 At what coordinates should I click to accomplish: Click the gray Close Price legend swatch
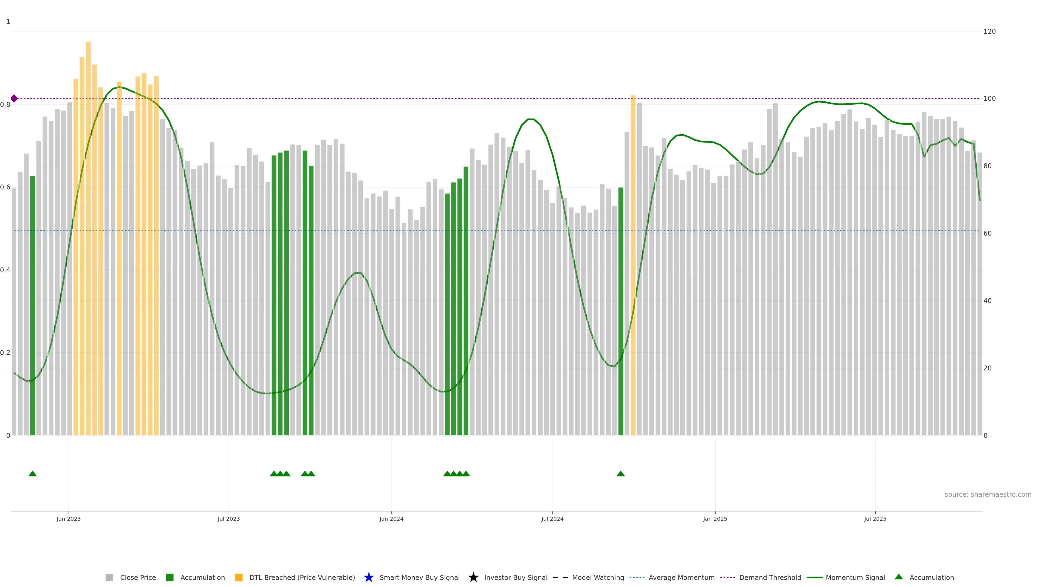point(109,577)
